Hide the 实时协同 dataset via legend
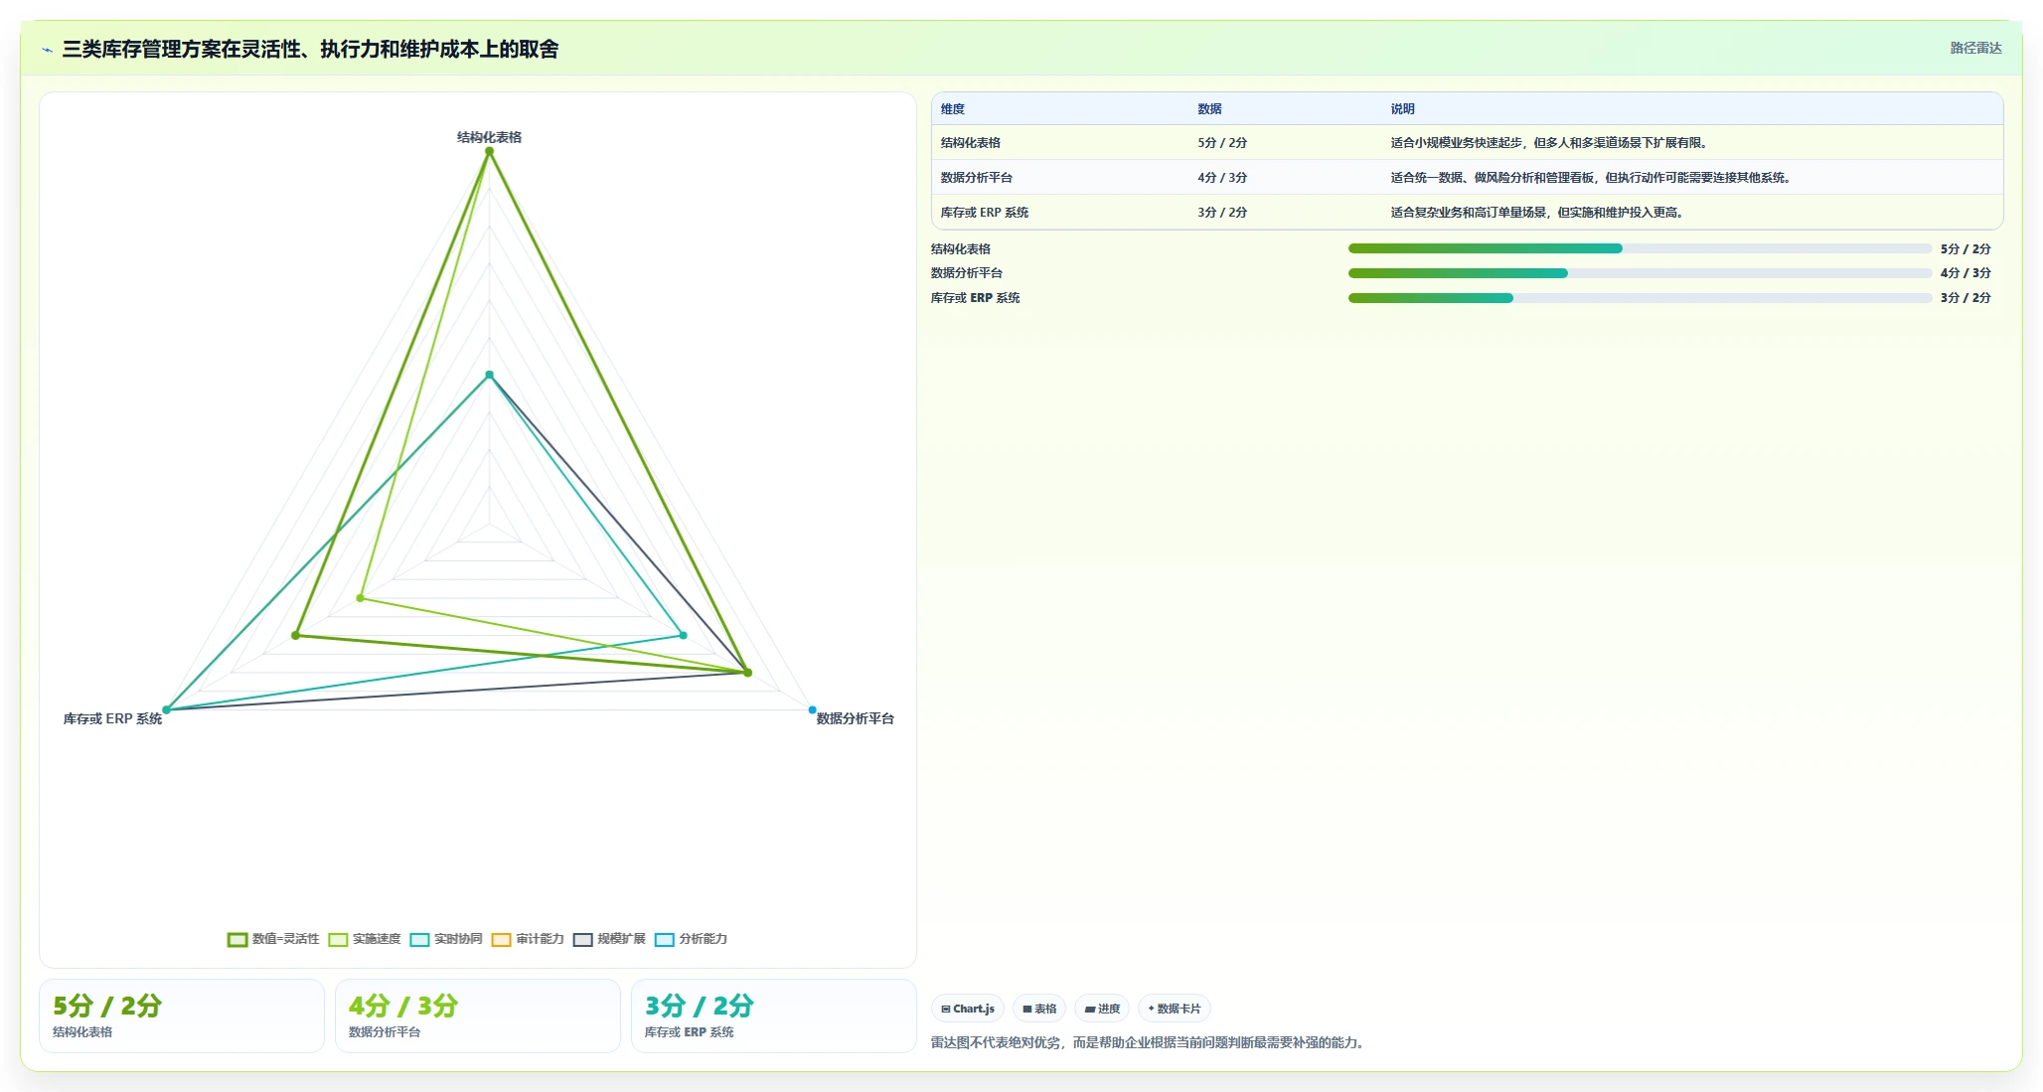This screenshot has height=1092, width=2043. point(446,939)
